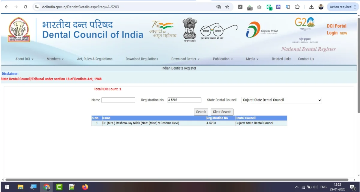Click the Search button
This screenshot has width=360, height=192.
point(201,112)
